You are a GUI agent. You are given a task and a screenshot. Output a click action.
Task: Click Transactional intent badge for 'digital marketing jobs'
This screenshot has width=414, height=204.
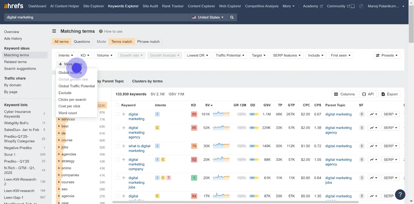pos(168,178)
